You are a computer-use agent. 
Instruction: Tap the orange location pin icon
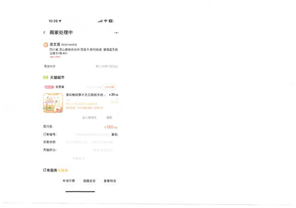[46, 45]
